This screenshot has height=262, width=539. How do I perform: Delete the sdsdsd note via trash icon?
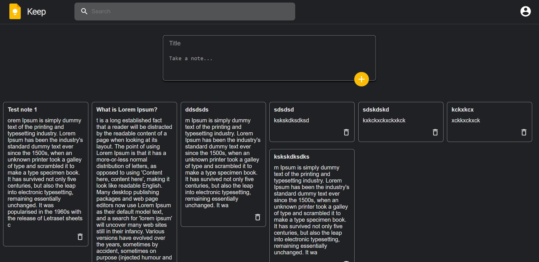(x=346, y=132)
